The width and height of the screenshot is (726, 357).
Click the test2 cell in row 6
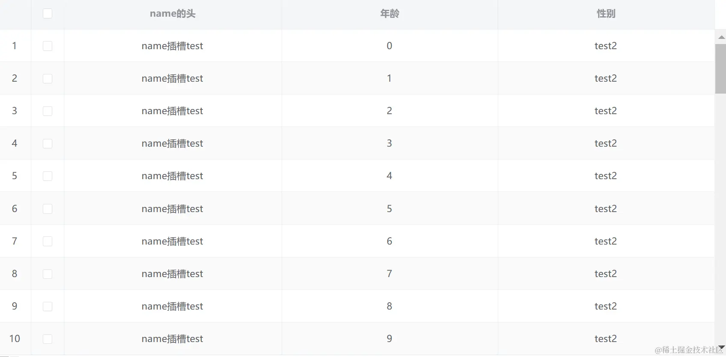pos(605,209)
